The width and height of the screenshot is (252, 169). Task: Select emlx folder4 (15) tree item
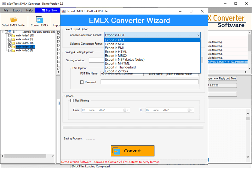click(x=25, y=47)
